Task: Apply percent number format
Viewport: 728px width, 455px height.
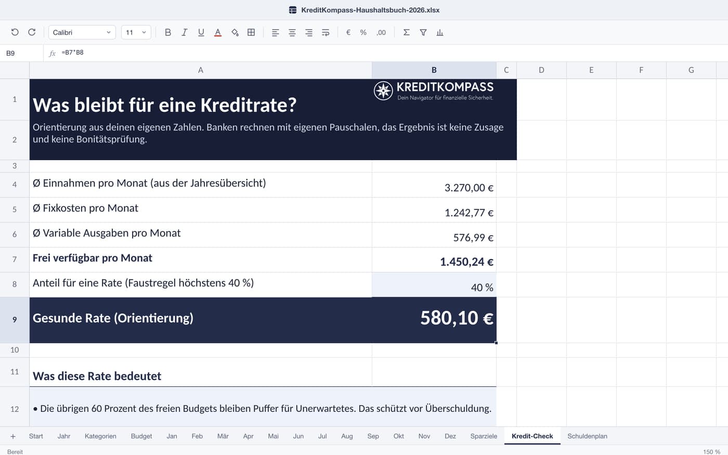Action: pos(363,32)
